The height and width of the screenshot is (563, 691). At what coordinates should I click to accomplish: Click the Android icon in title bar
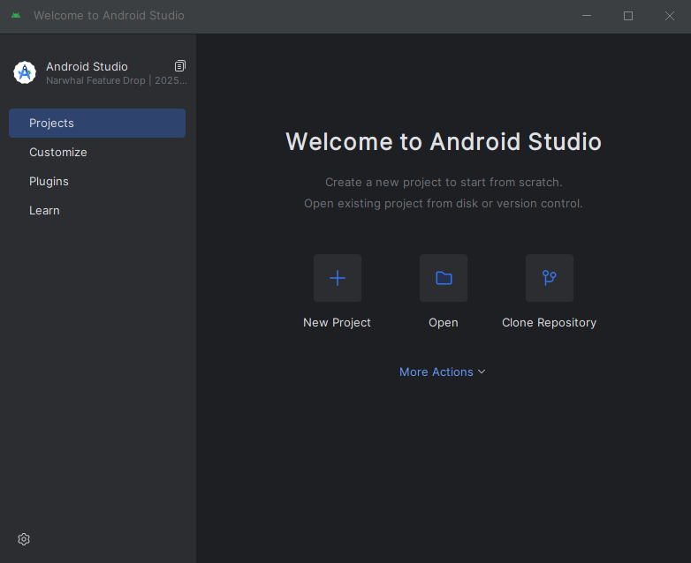tap(16, 15)
